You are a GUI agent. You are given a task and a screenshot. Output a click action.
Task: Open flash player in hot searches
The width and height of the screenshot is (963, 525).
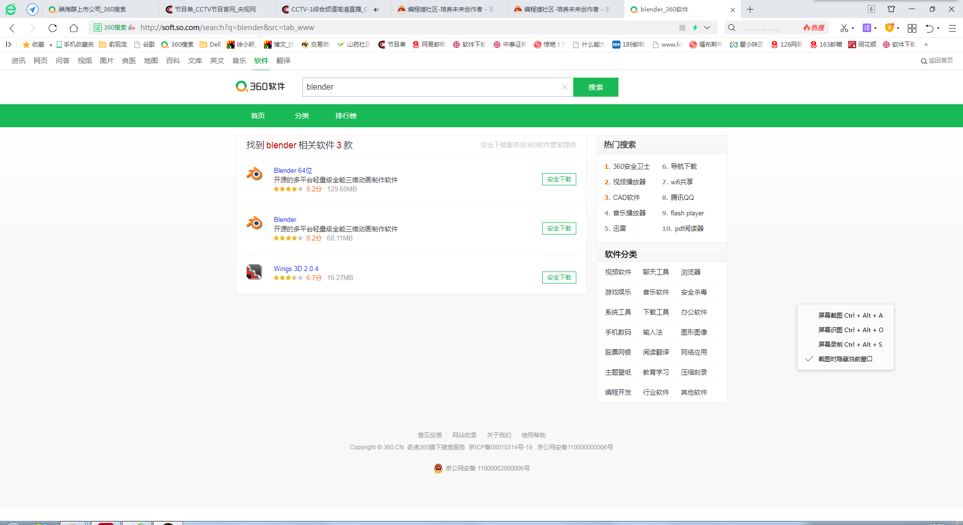687,213
